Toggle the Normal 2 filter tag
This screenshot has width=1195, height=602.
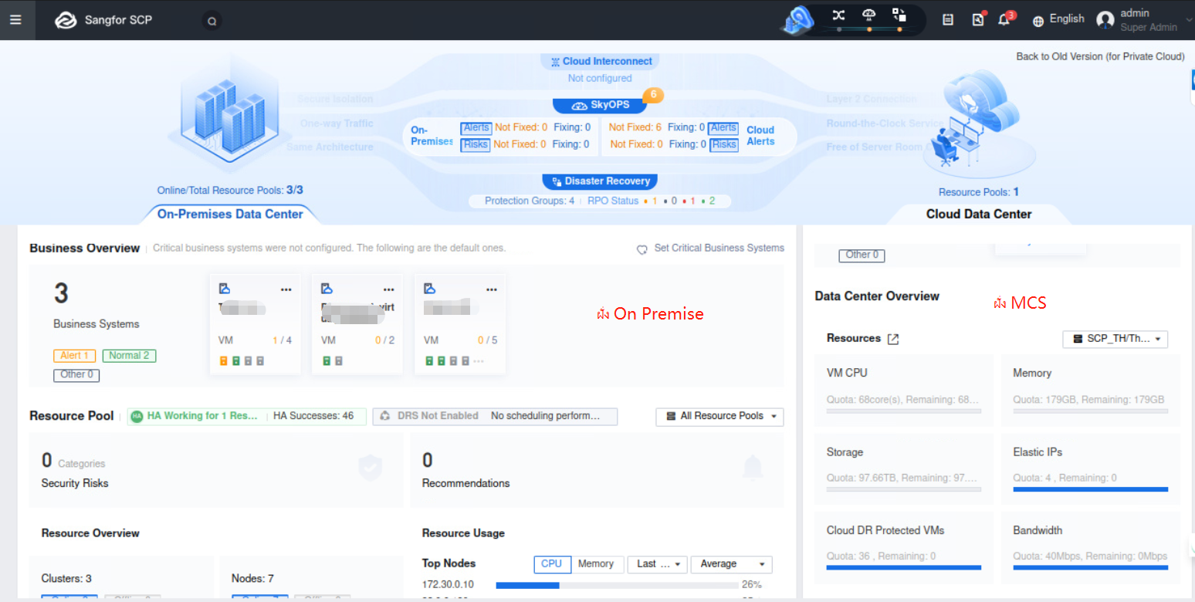point(130,356)
